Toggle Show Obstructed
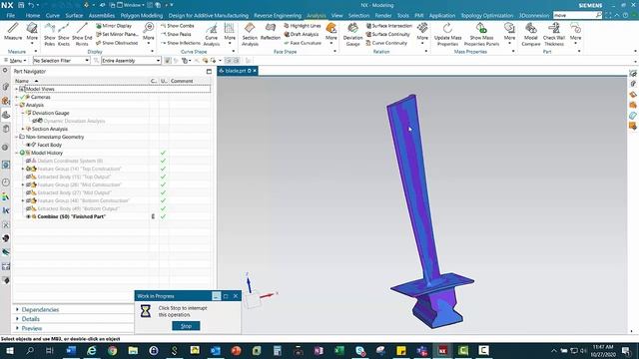Image resolution: width=639 pixels, height=359 pixels. tap(117, 43)
